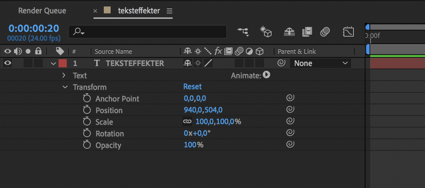Enable Frame Blending toolbar icon
Image resolution: width=425 pixels, height=188 pixels.
pos(307,32)
